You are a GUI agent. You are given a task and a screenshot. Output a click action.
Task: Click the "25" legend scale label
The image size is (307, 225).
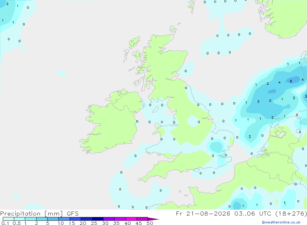click(94, 223)
